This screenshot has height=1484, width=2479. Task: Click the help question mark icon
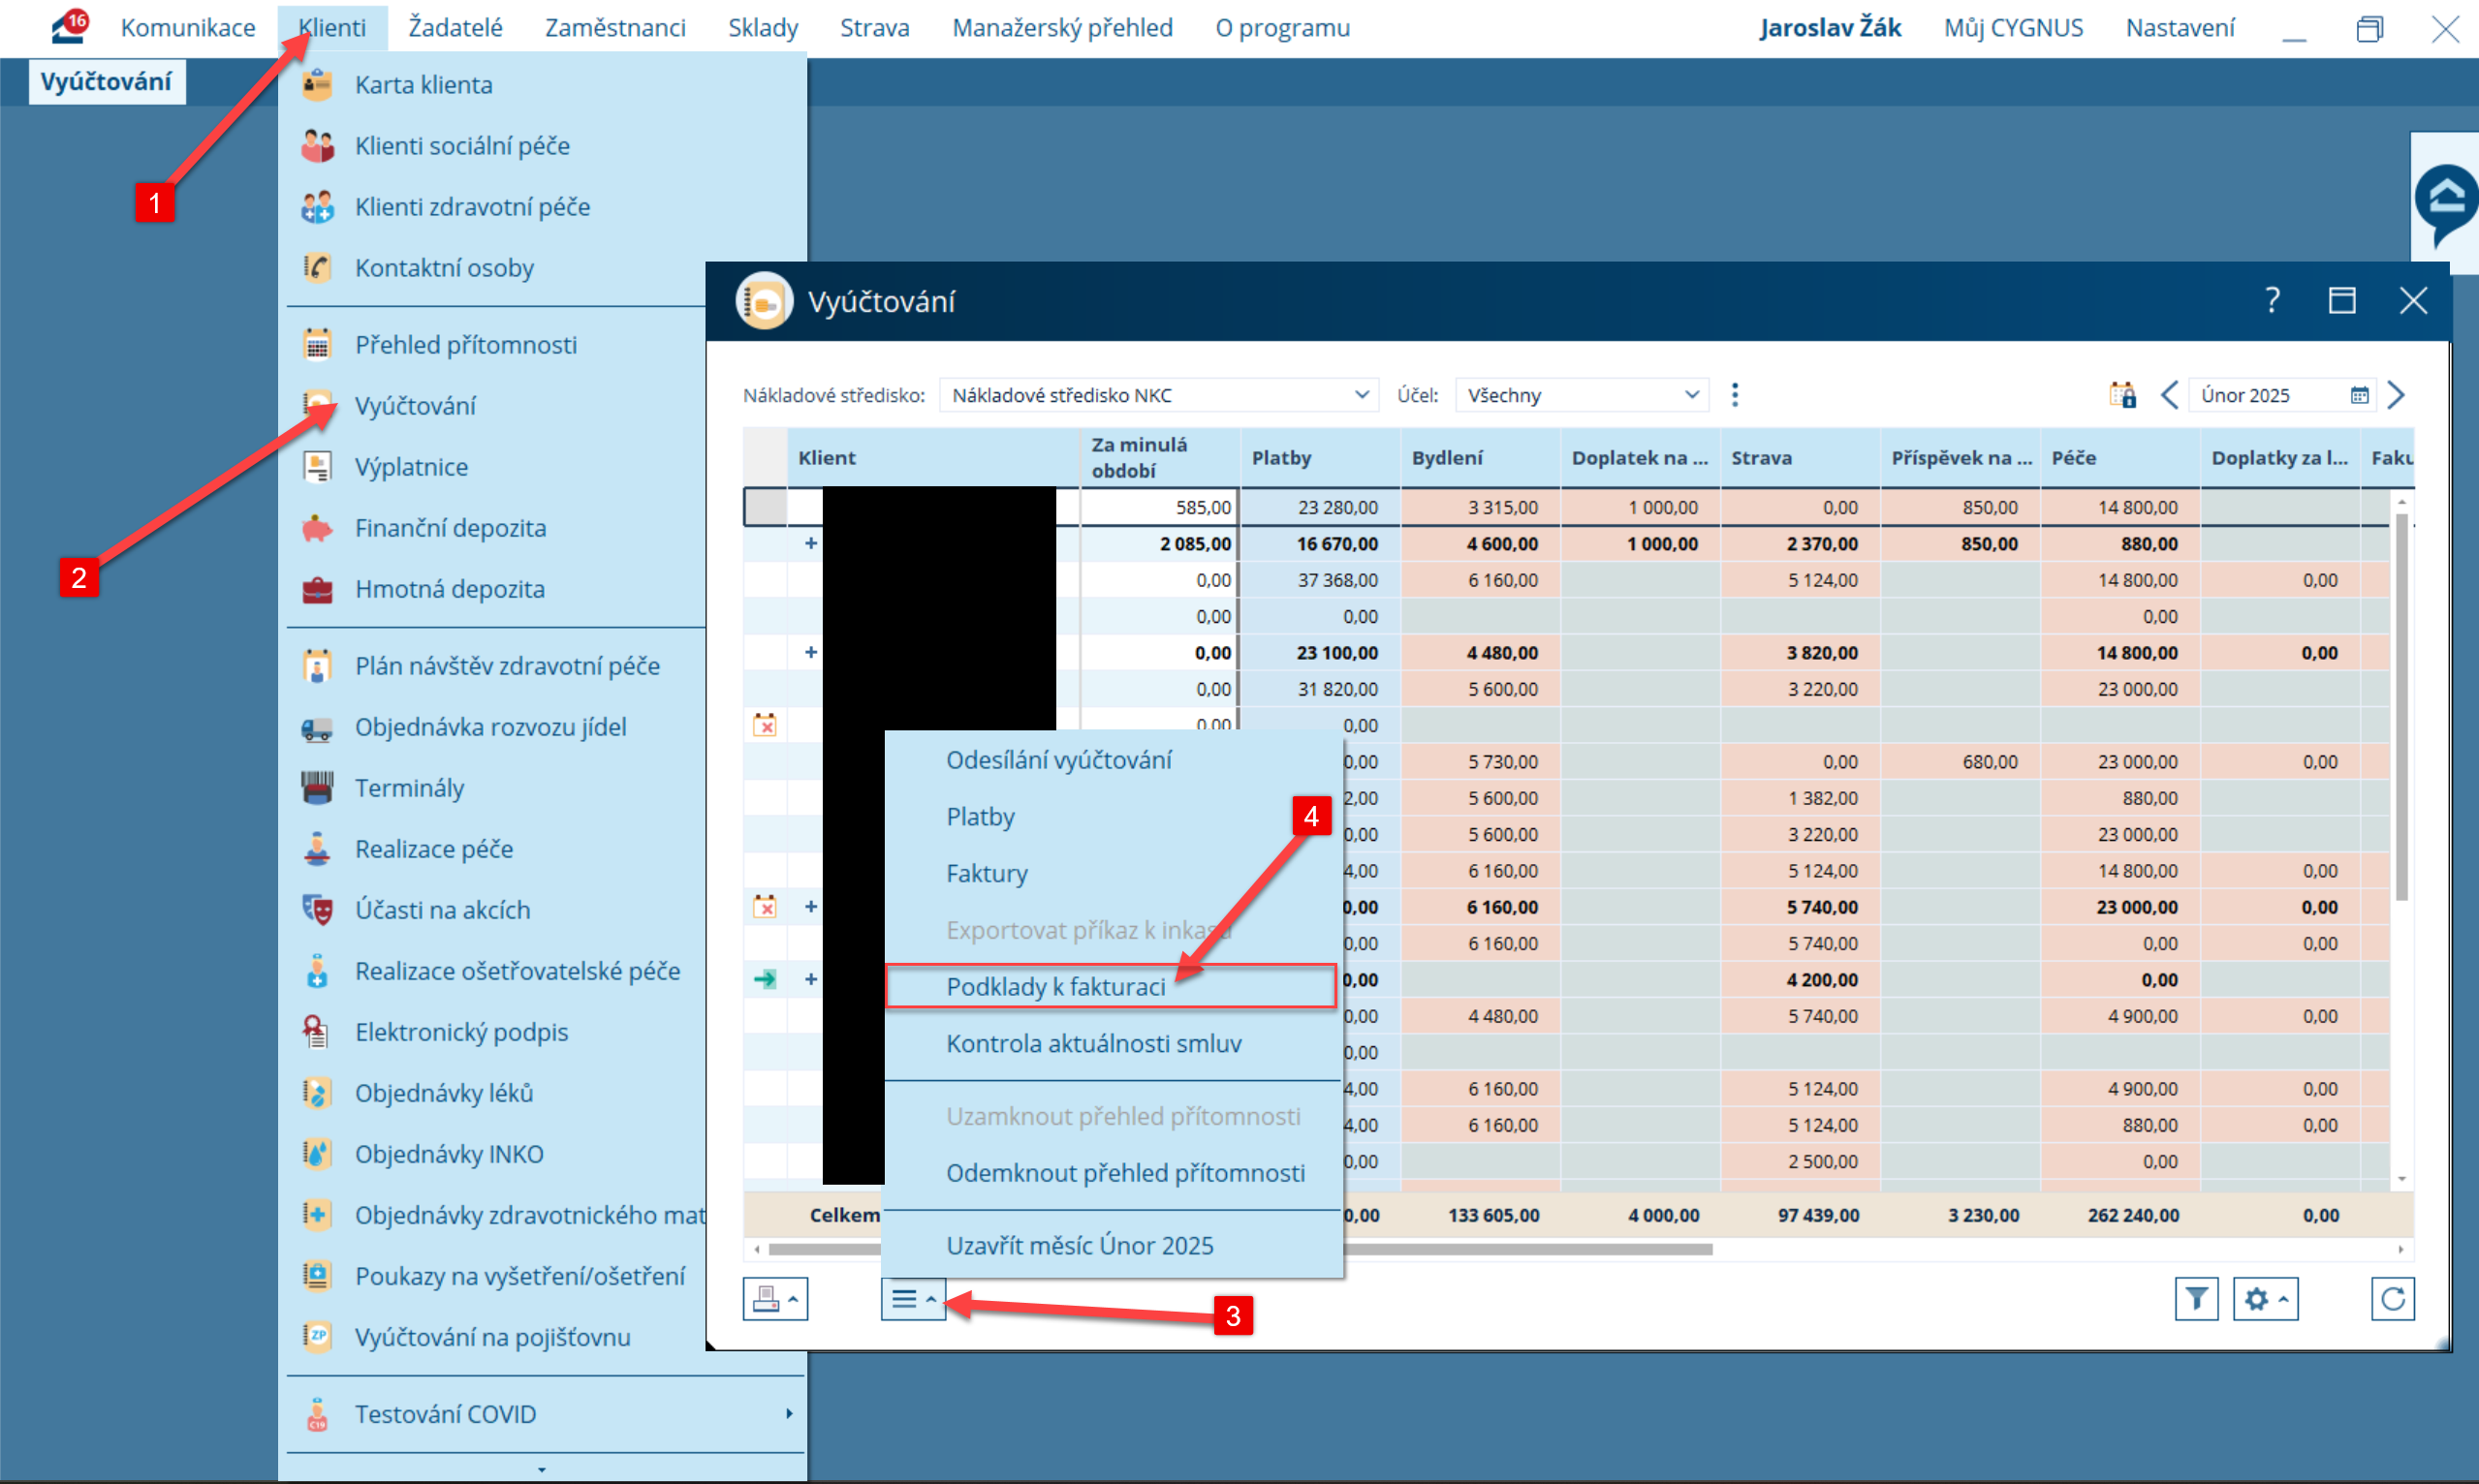(x=2272, y=301)
